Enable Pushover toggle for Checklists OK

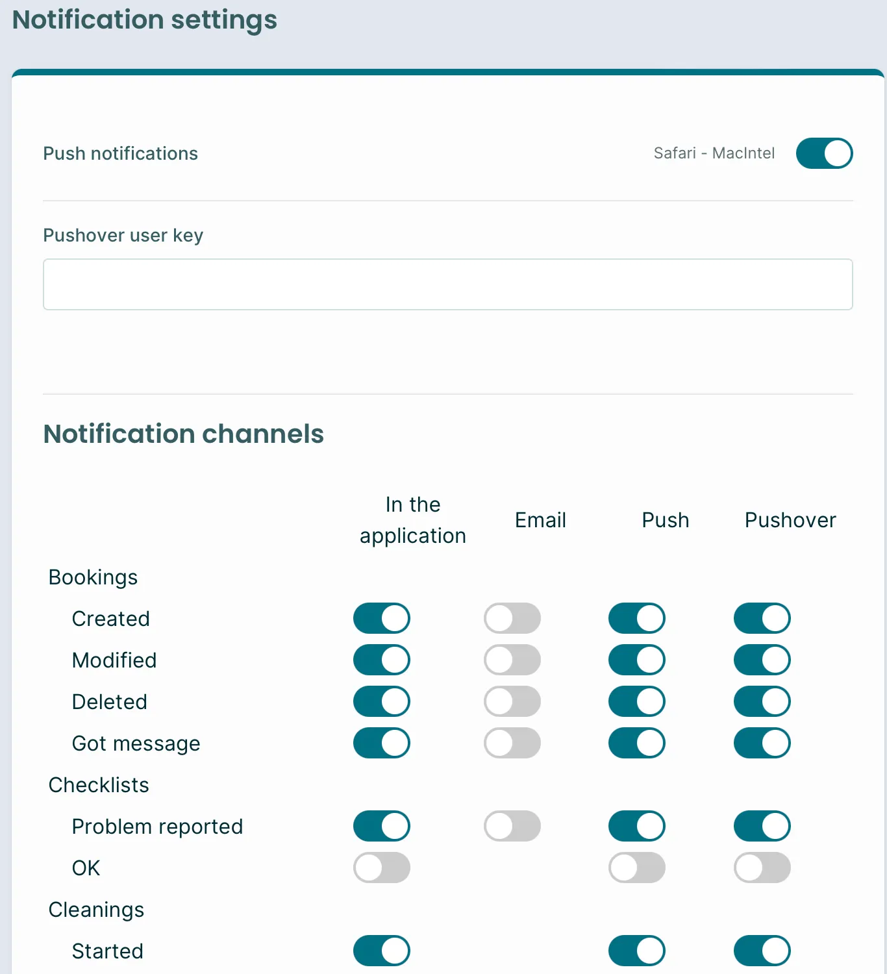point(762,868)
